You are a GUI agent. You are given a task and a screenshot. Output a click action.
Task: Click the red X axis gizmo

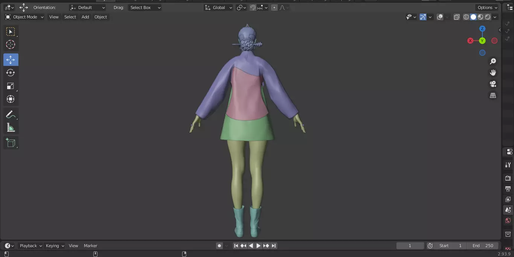(x=470, y=41)
